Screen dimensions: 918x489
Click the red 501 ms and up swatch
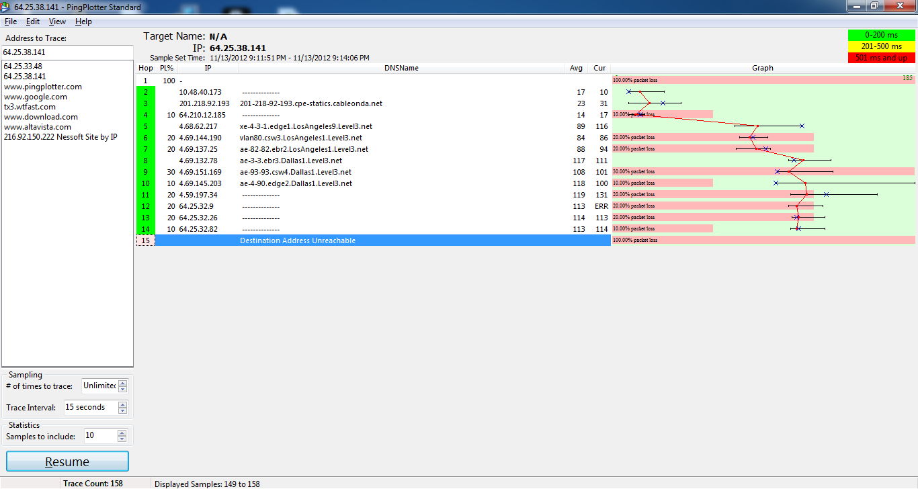[x=881, y=58]
